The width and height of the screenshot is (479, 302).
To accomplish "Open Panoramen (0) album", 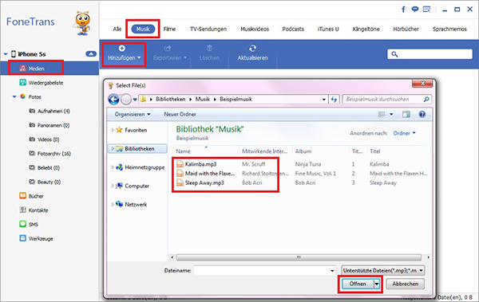I will click(x=53, y=125).
